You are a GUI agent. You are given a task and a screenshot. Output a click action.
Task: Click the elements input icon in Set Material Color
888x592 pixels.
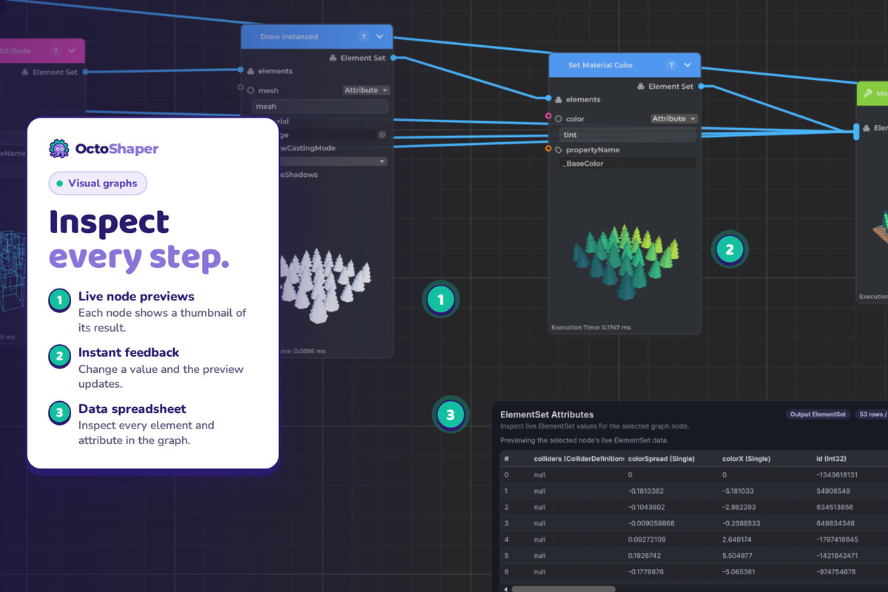[x=558, y=99]
